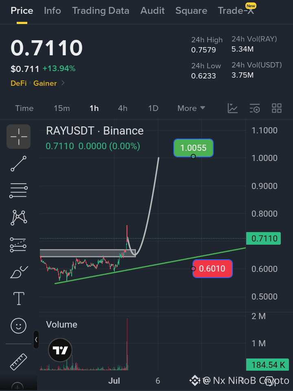Select the ruler measure tool
The image size is (293, 391).
pyautogui.click(x=18, y=362)
